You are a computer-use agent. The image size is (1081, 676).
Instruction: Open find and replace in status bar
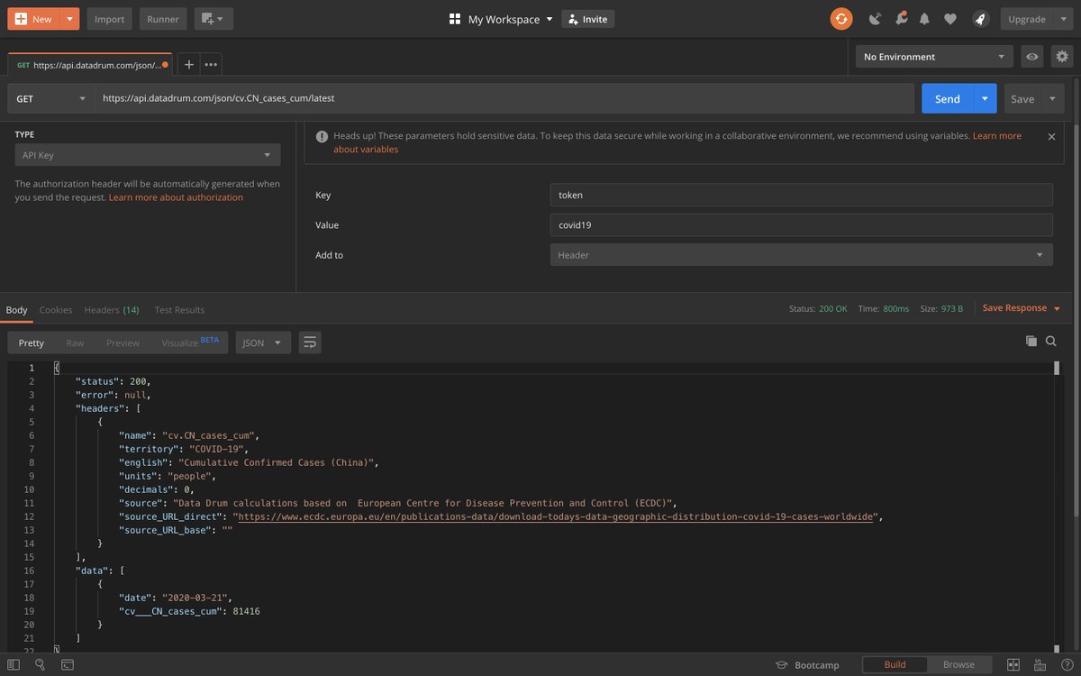click(40, 665)
